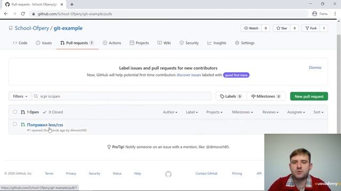
Task: Open the 'Поправил less/css' pull request
Action: pyautogui.click(x=45, y=125)
